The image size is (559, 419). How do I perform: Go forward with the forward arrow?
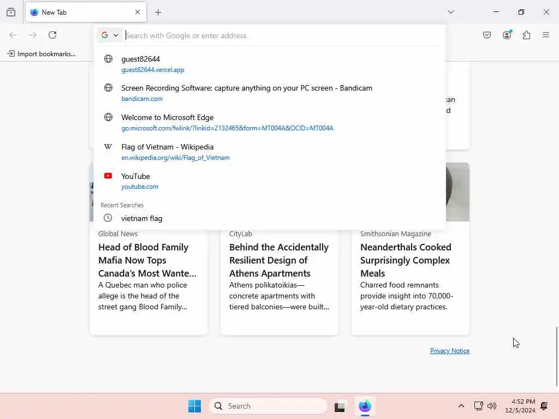(33, 35)
